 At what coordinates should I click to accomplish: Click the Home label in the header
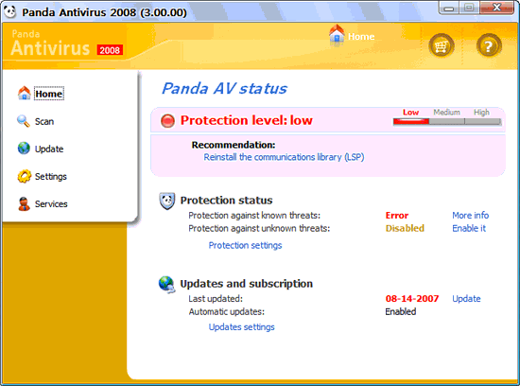point(361,37)
